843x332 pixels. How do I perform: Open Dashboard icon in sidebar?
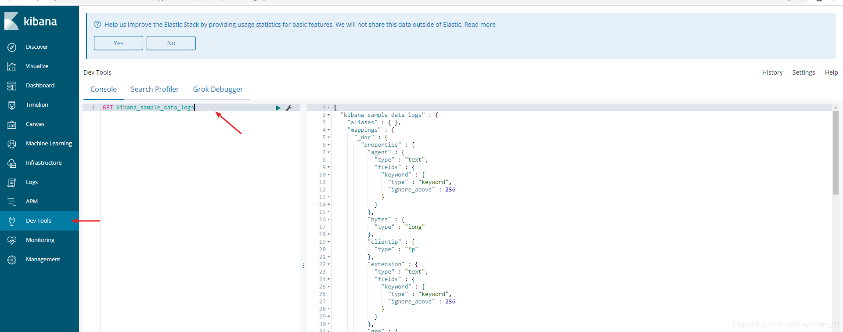(12, 86)
